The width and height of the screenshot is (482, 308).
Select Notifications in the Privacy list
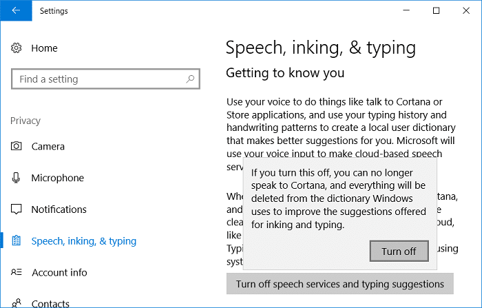[59, 209]
